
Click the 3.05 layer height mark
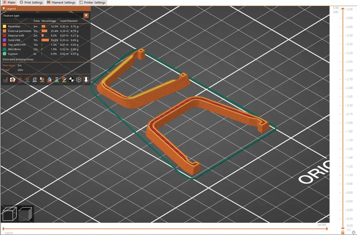pyautogui.click(x=350, y=62)
